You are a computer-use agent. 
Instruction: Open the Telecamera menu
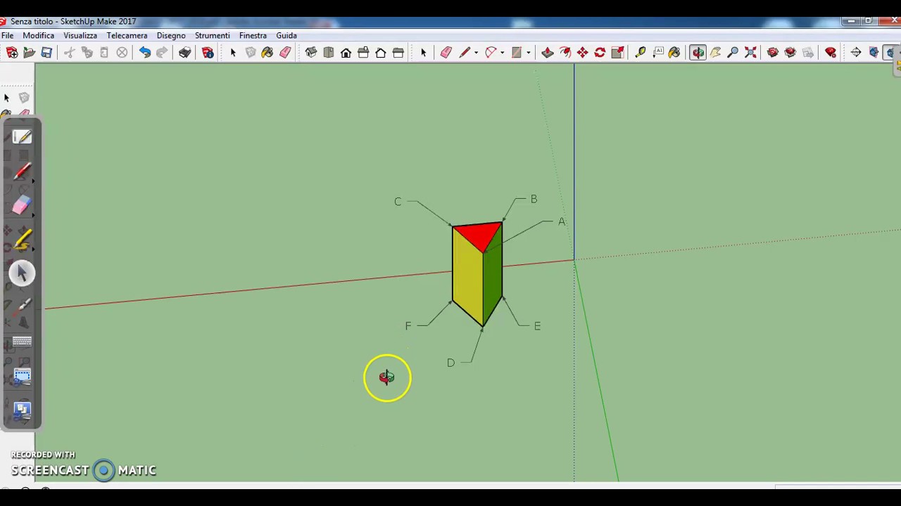[x=127, y=35]
